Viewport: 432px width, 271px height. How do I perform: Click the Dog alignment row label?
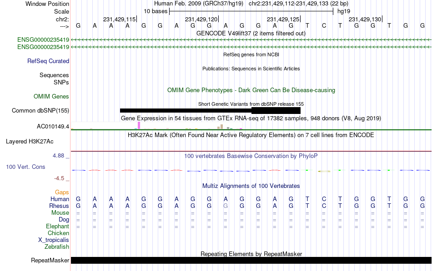64,220
